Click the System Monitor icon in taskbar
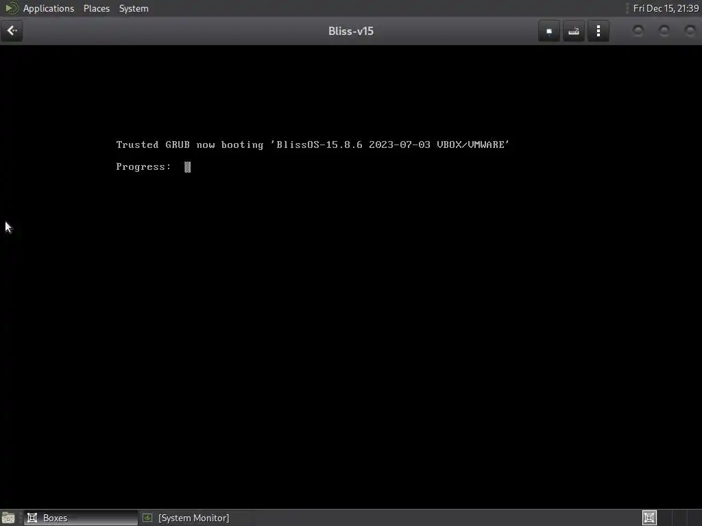 pos(147,518)
